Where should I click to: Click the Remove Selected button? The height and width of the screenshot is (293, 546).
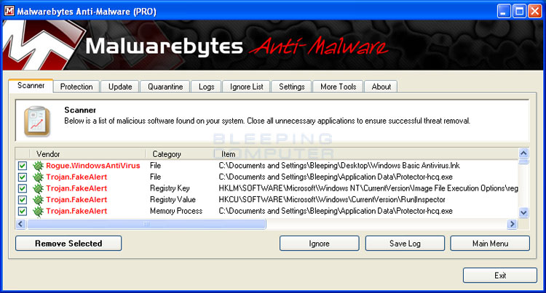coord(68,244)
